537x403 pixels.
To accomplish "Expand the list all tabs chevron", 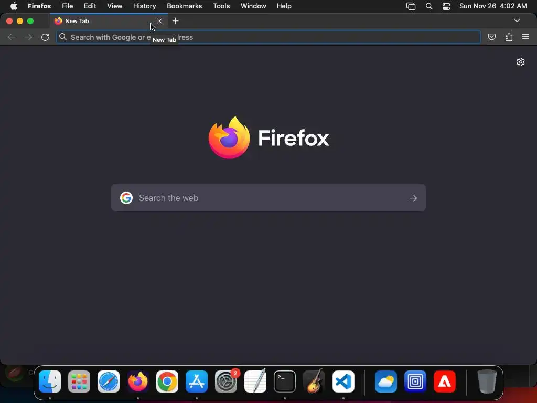I will click(517, 20).
